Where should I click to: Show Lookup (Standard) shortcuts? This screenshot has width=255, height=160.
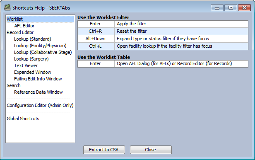[x=33, y=39]
